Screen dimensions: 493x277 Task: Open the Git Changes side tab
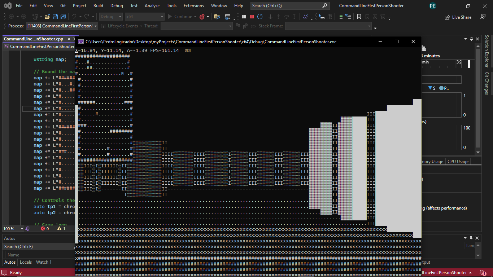(x=487, y=83)
